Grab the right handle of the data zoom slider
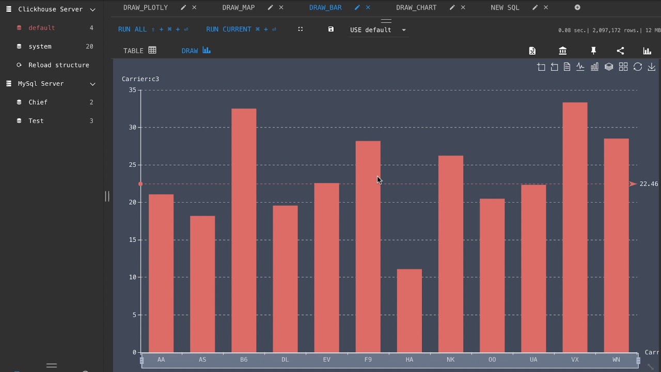This screenshot has height=372, width=661. (638, 361)
